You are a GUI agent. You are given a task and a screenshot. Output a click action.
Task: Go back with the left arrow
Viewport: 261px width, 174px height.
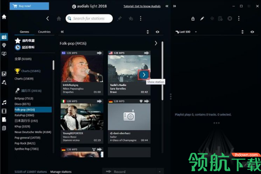pos(48,19)
